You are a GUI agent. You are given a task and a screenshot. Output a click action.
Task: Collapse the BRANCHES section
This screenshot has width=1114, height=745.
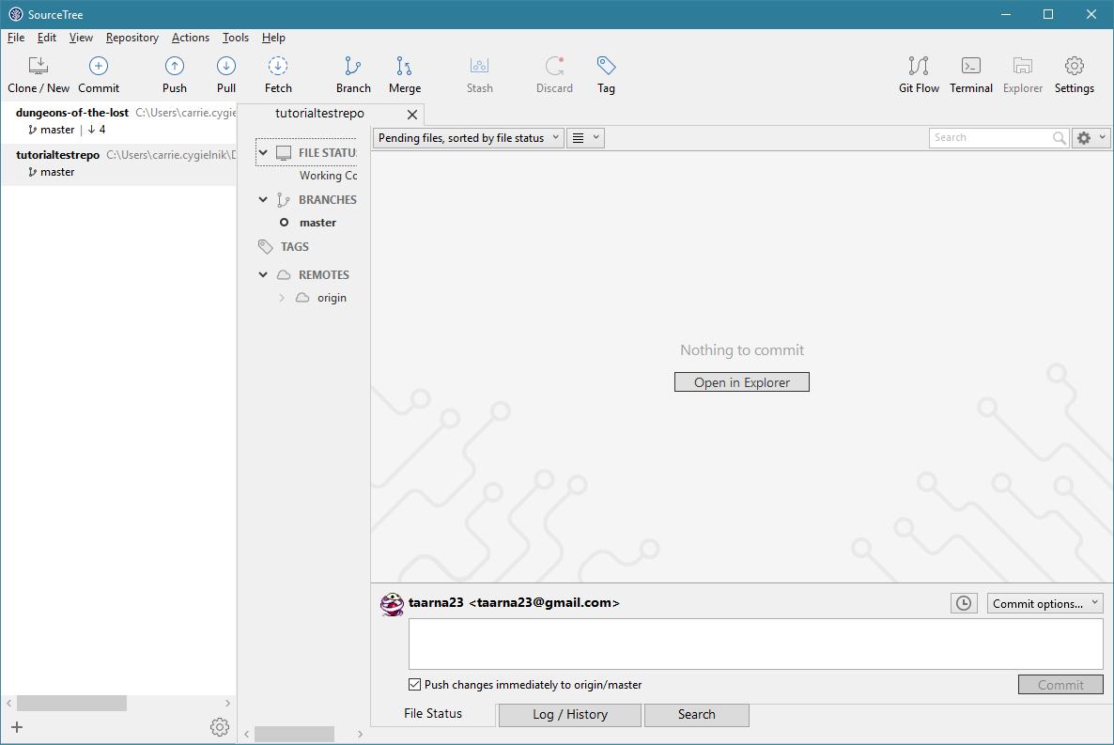coord(263,200)
